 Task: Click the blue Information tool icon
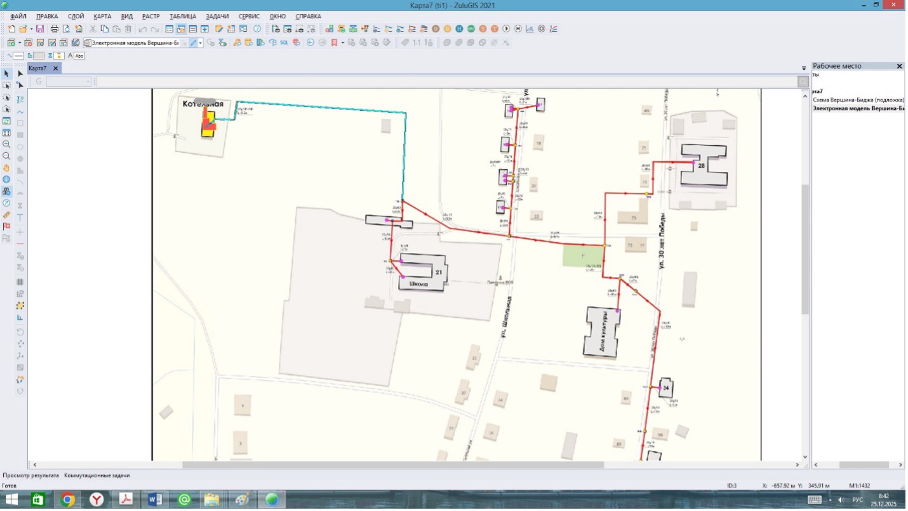[x=7, y=180]
